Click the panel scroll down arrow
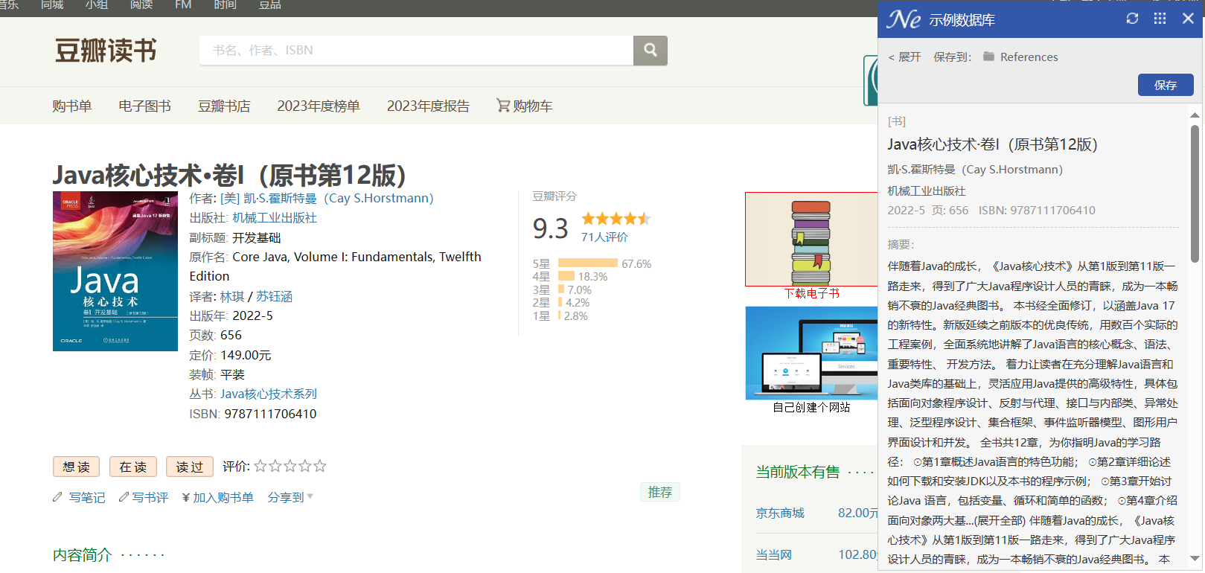Viewport: 1205px width, 573px height. [x=1195, y=558]
